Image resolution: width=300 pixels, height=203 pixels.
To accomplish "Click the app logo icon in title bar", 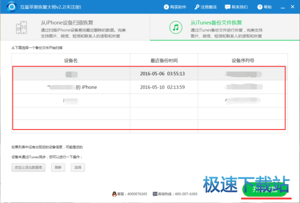I will click(x=12, y=6).
